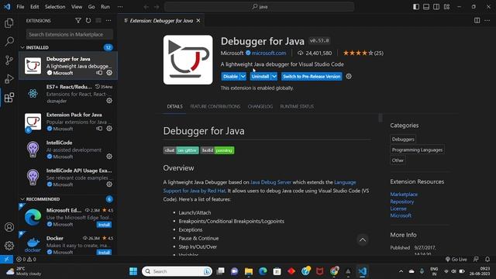Open the Windows Start menu
Screen dimensions: 496x279
[133, 271]
